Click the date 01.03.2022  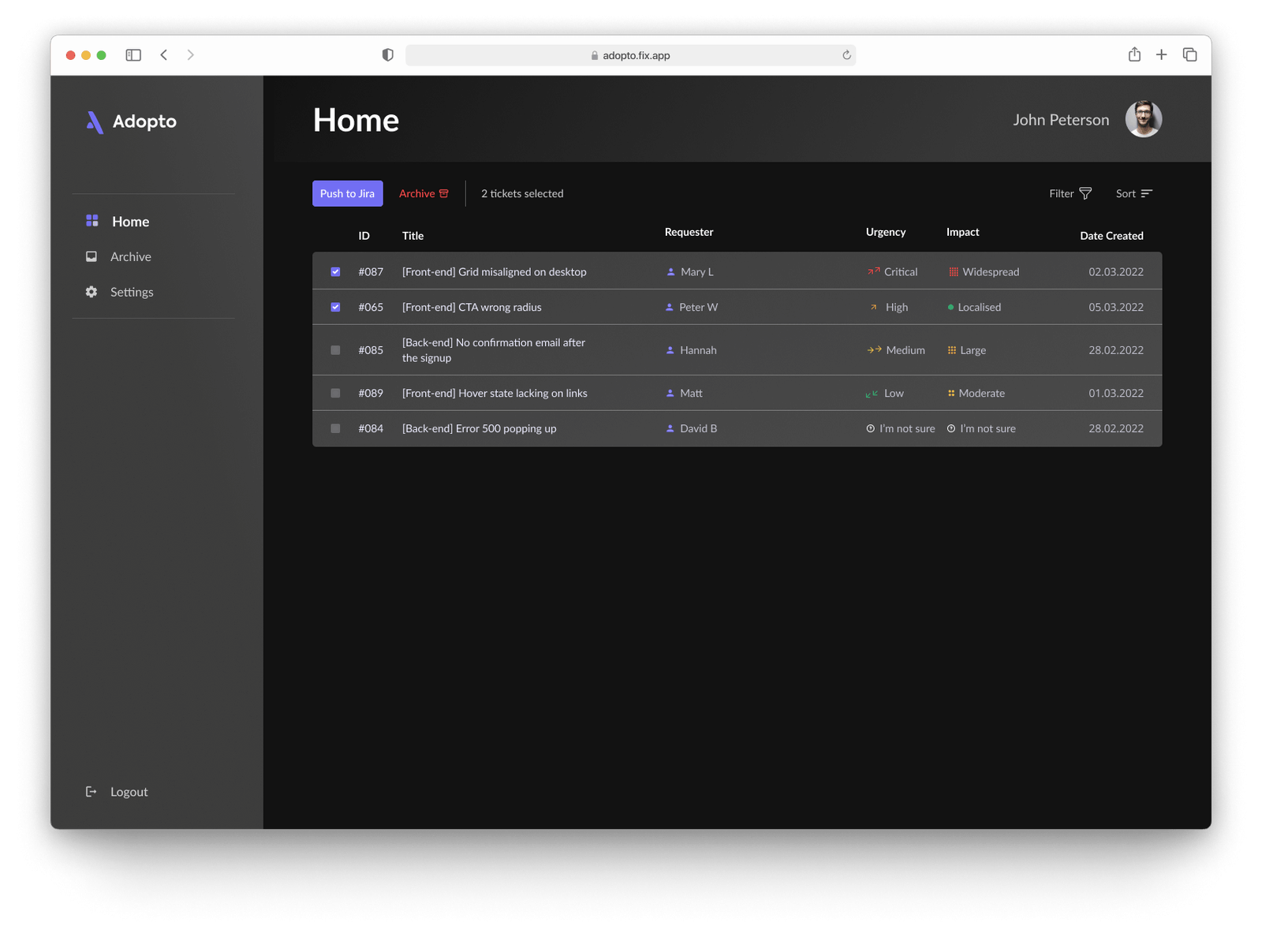[x=1116, y=393]
